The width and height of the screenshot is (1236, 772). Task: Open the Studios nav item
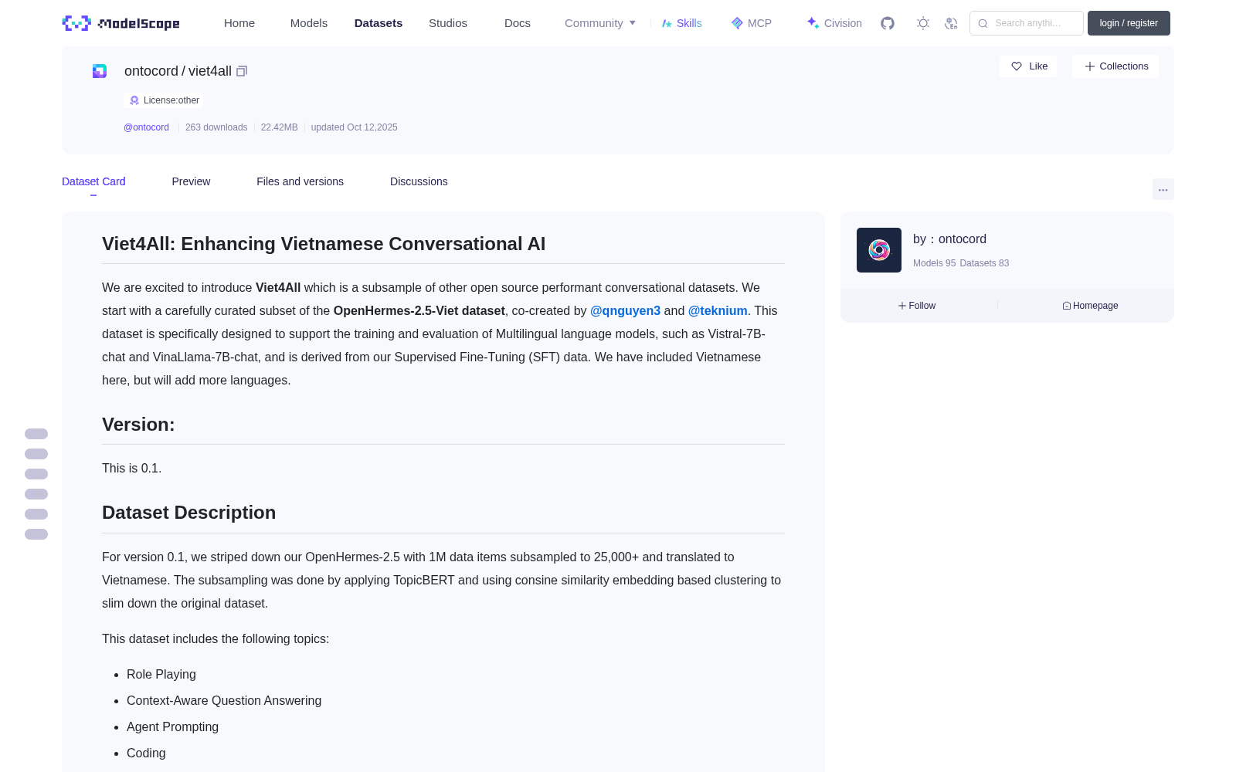pos(448,23)
